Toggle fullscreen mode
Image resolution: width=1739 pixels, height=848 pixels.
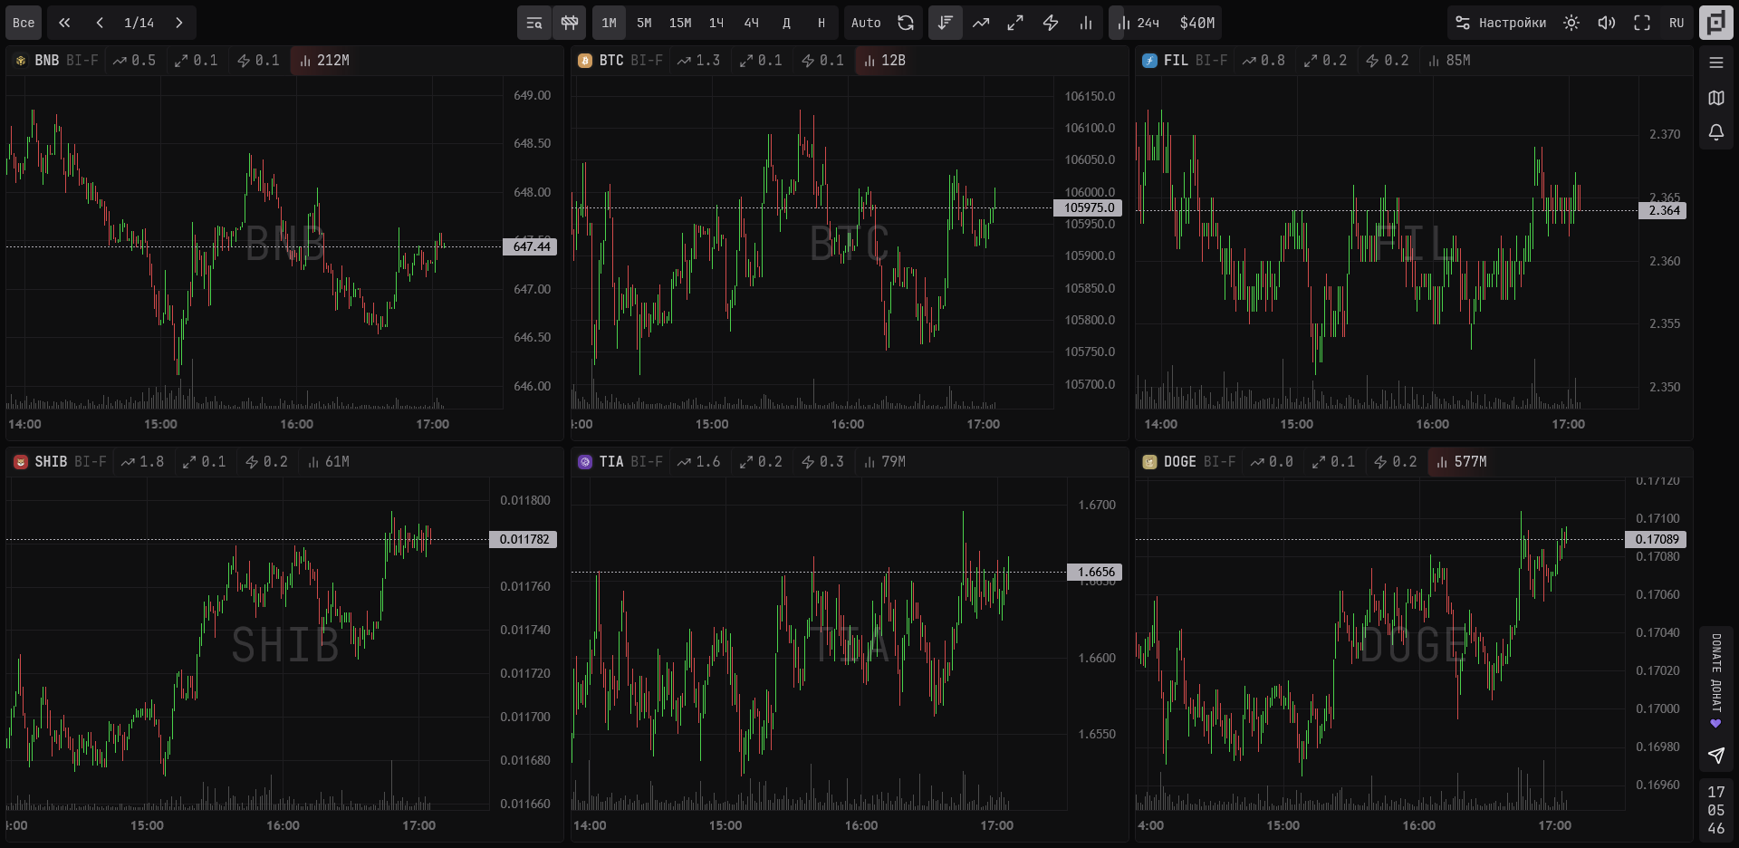(1641, 23)
